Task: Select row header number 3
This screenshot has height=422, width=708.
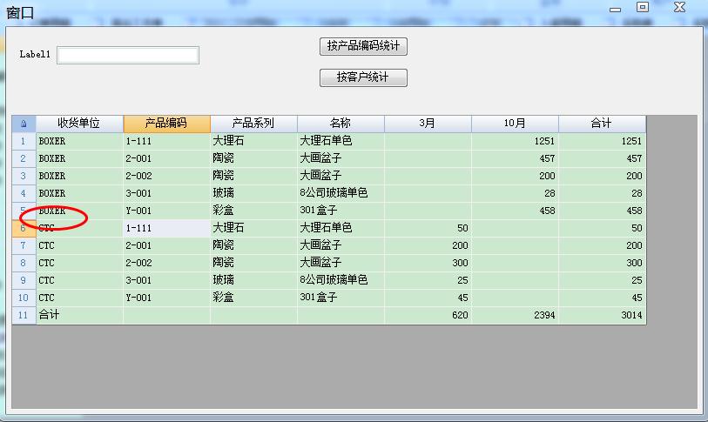Action: 24,176
